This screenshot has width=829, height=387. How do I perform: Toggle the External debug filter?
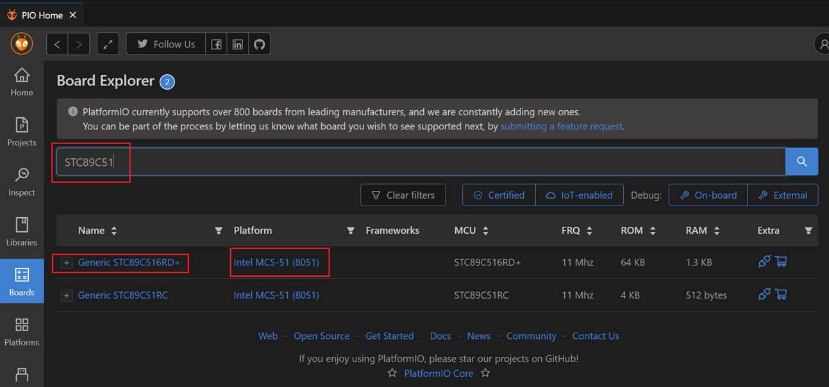pos(783,195)
